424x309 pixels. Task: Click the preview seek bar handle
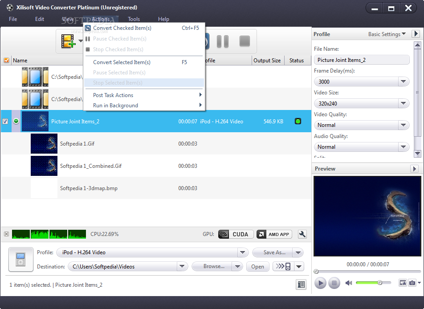316,272
